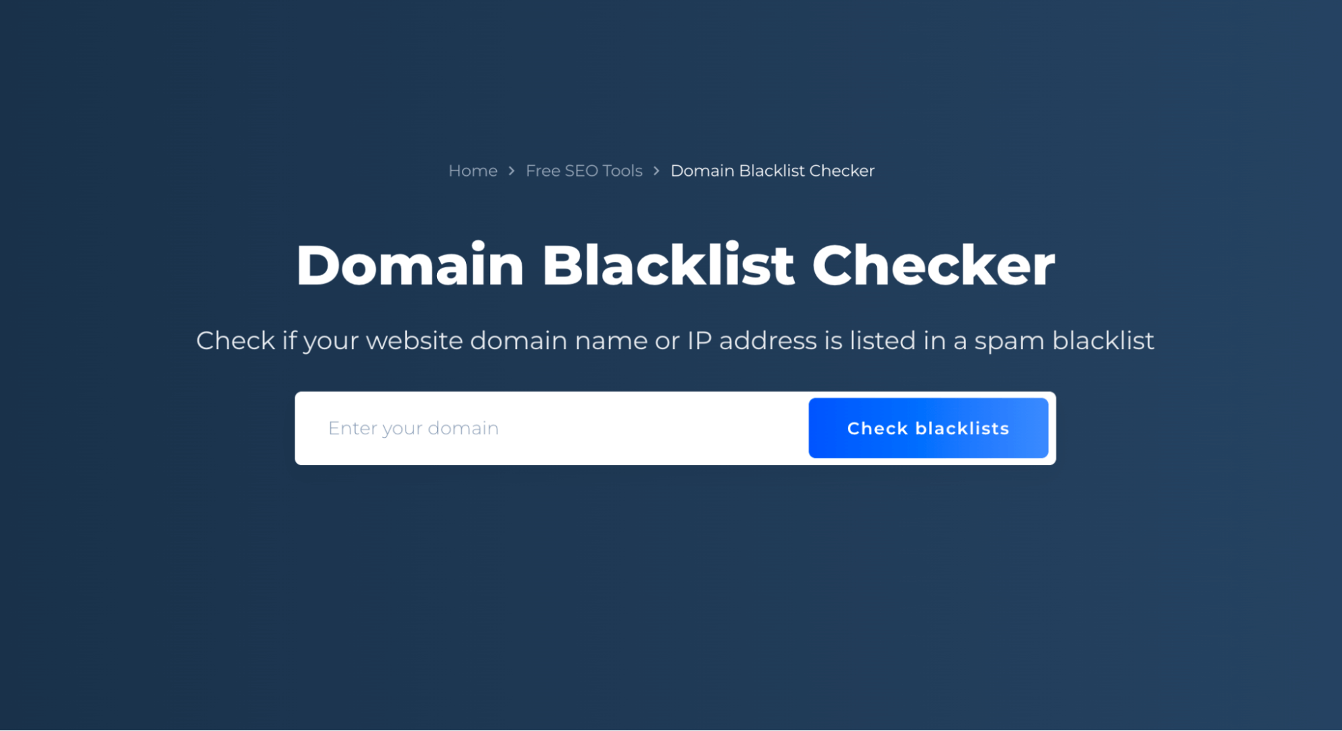Select the domain input field text area
Viewport: 1342px width, 731px height.
click(x=553, y=428)
